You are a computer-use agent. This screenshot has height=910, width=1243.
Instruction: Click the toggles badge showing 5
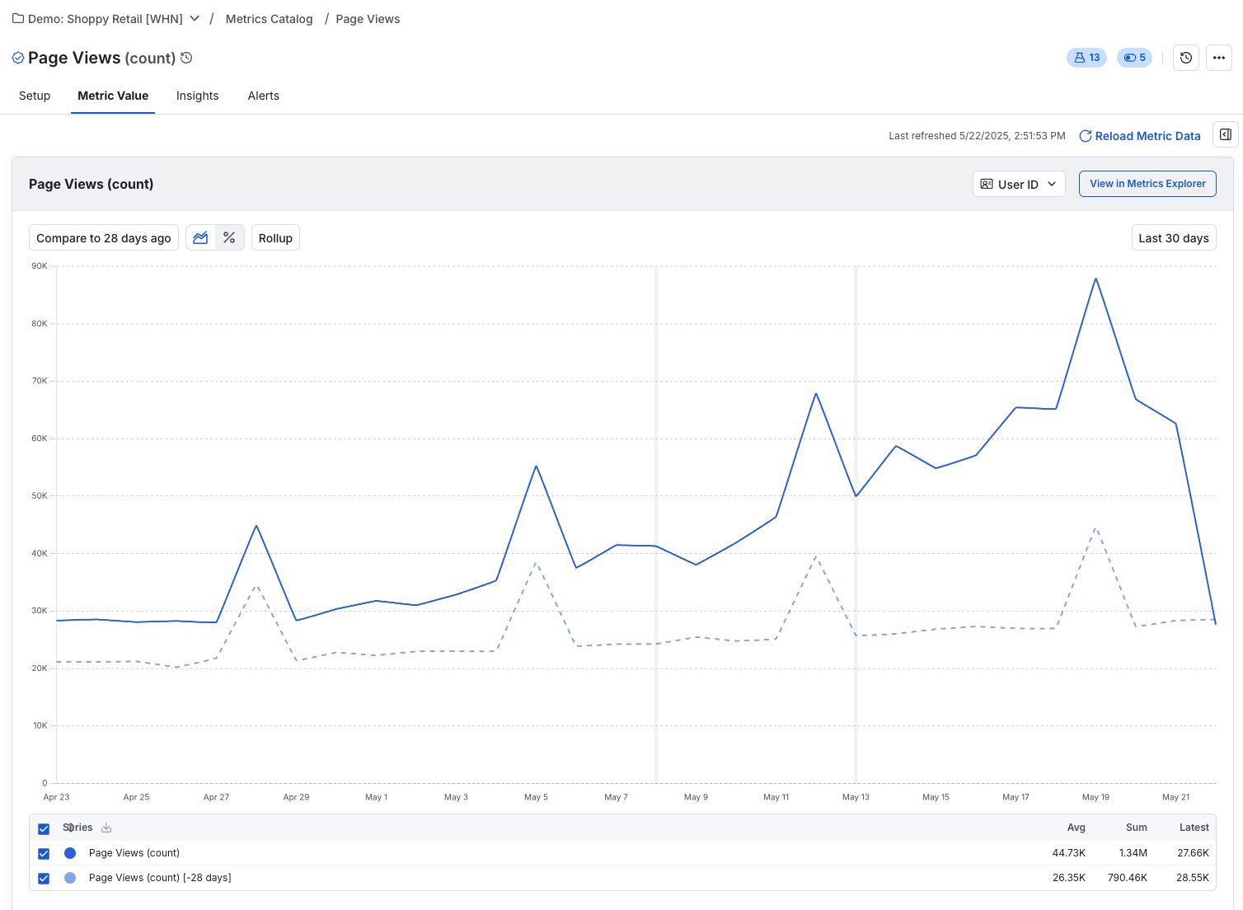pos(1134,58)
